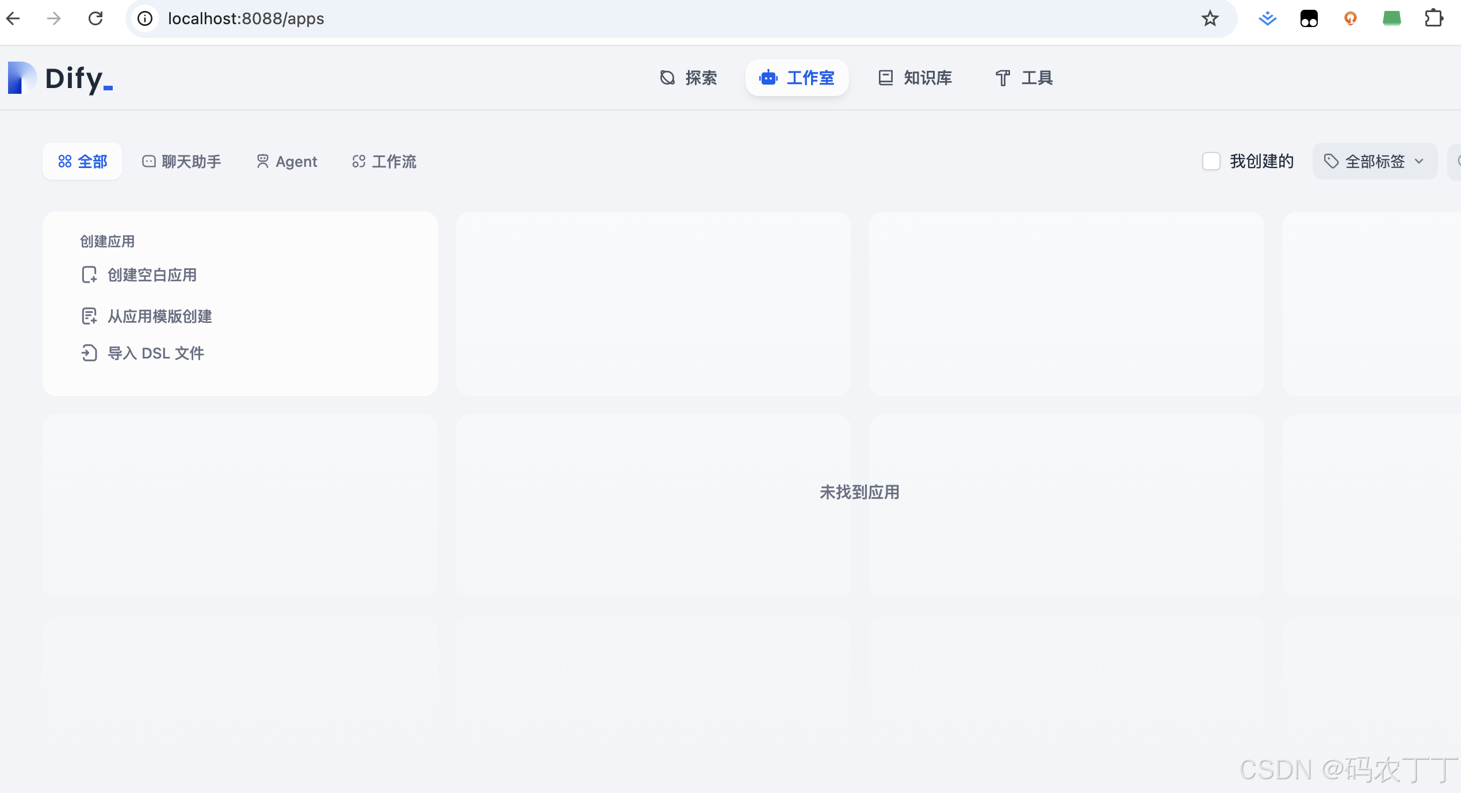Filter apps by 聊天助手 (Chat assistant)
The height and width of the screenshot is (793, 1461).
click(181, 161)
